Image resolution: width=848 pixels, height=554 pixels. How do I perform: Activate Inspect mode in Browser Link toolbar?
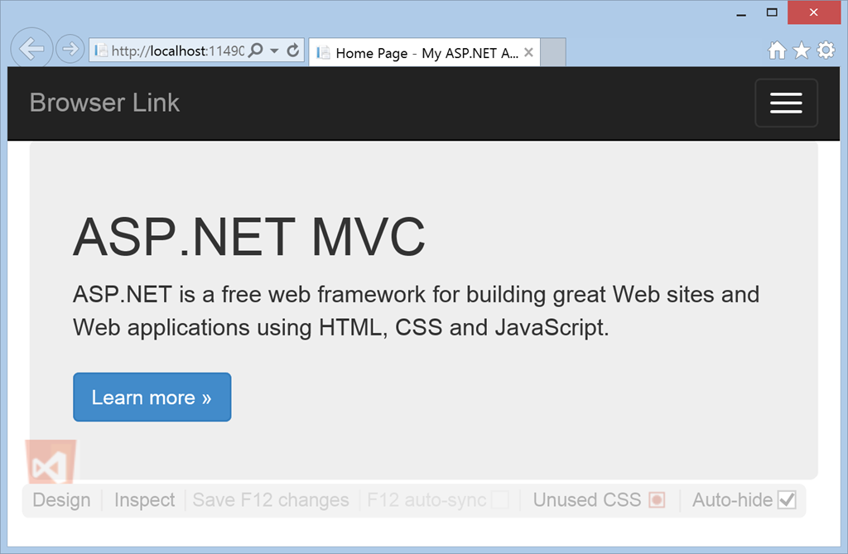coord(144,500)
